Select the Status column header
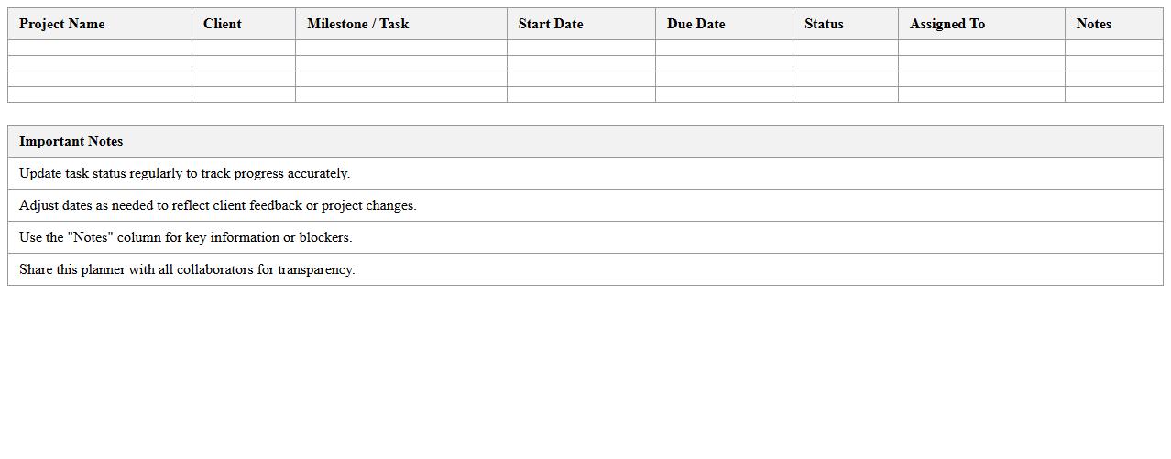Viewport: 1171px width, 459px height. pyautogui.click(x=824, y=24)
